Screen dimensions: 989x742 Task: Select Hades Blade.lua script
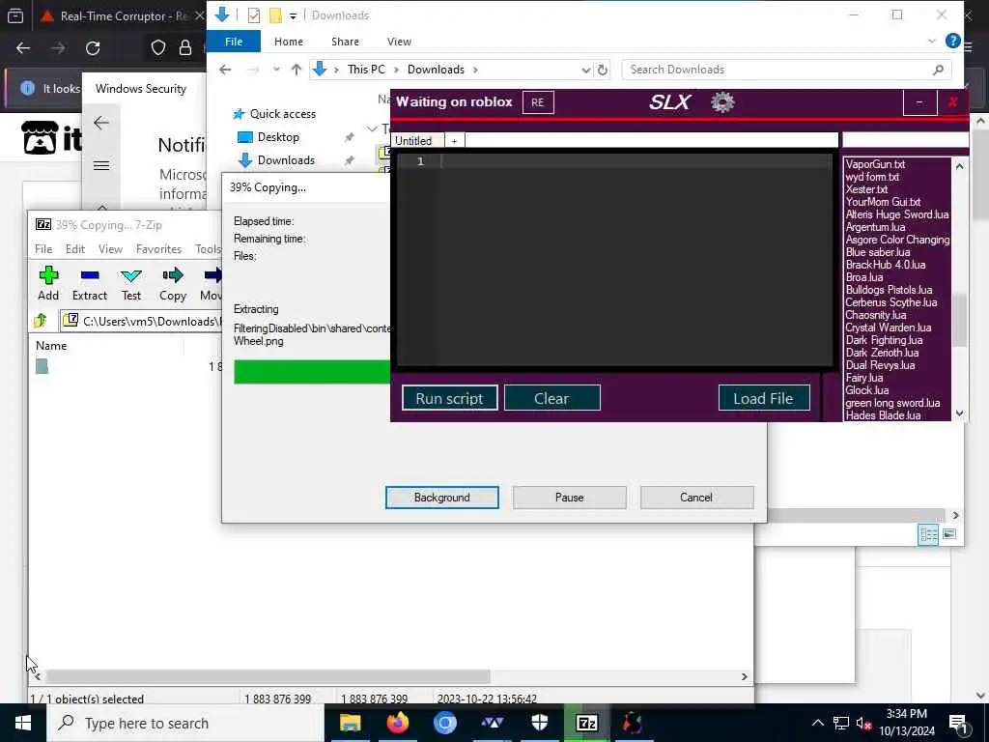pos(883,415)
